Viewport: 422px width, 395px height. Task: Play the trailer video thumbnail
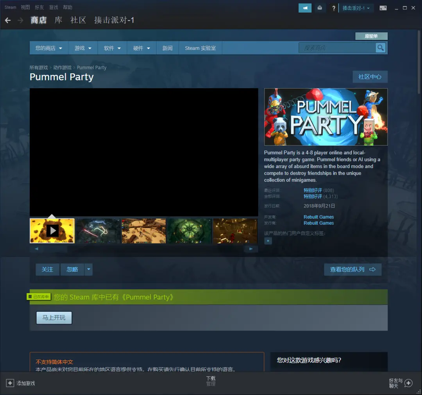[x=52, y=231]
